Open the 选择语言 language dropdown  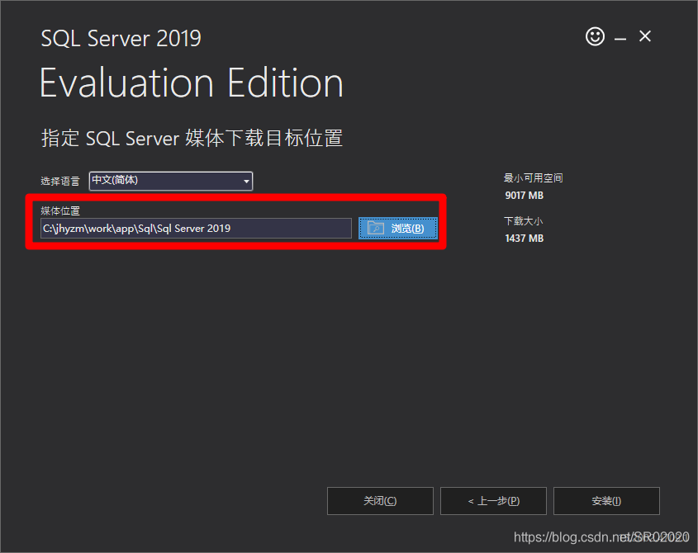pyautogui.click(x=171, y=181)
